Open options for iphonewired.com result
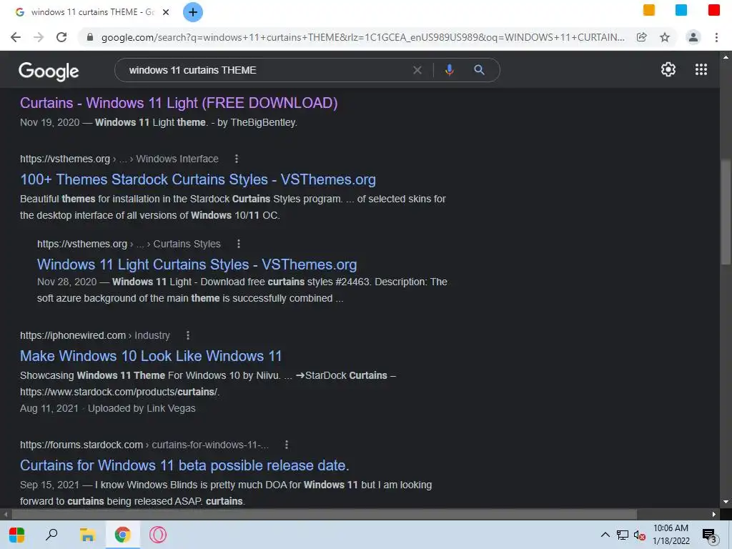Viewport: 732px width, 549px height. [188, 335]
